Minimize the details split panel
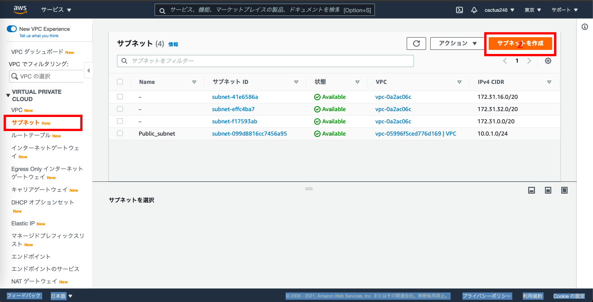593x302 pixels. [532, 190]
